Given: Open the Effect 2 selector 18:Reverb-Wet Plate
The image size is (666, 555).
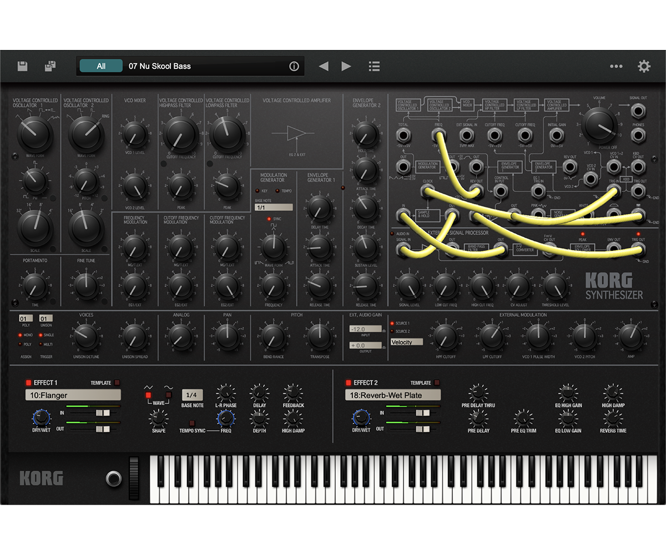Looking at the screenshot, I should point(392,395).
